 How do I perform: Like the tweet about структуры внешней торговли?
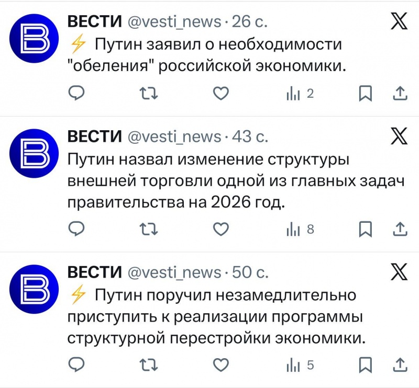coord(222,229)
